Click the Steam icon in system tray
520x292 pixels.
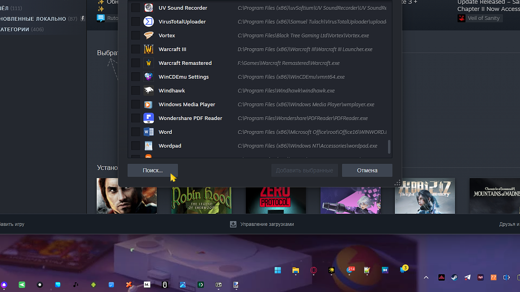point(454,277)
